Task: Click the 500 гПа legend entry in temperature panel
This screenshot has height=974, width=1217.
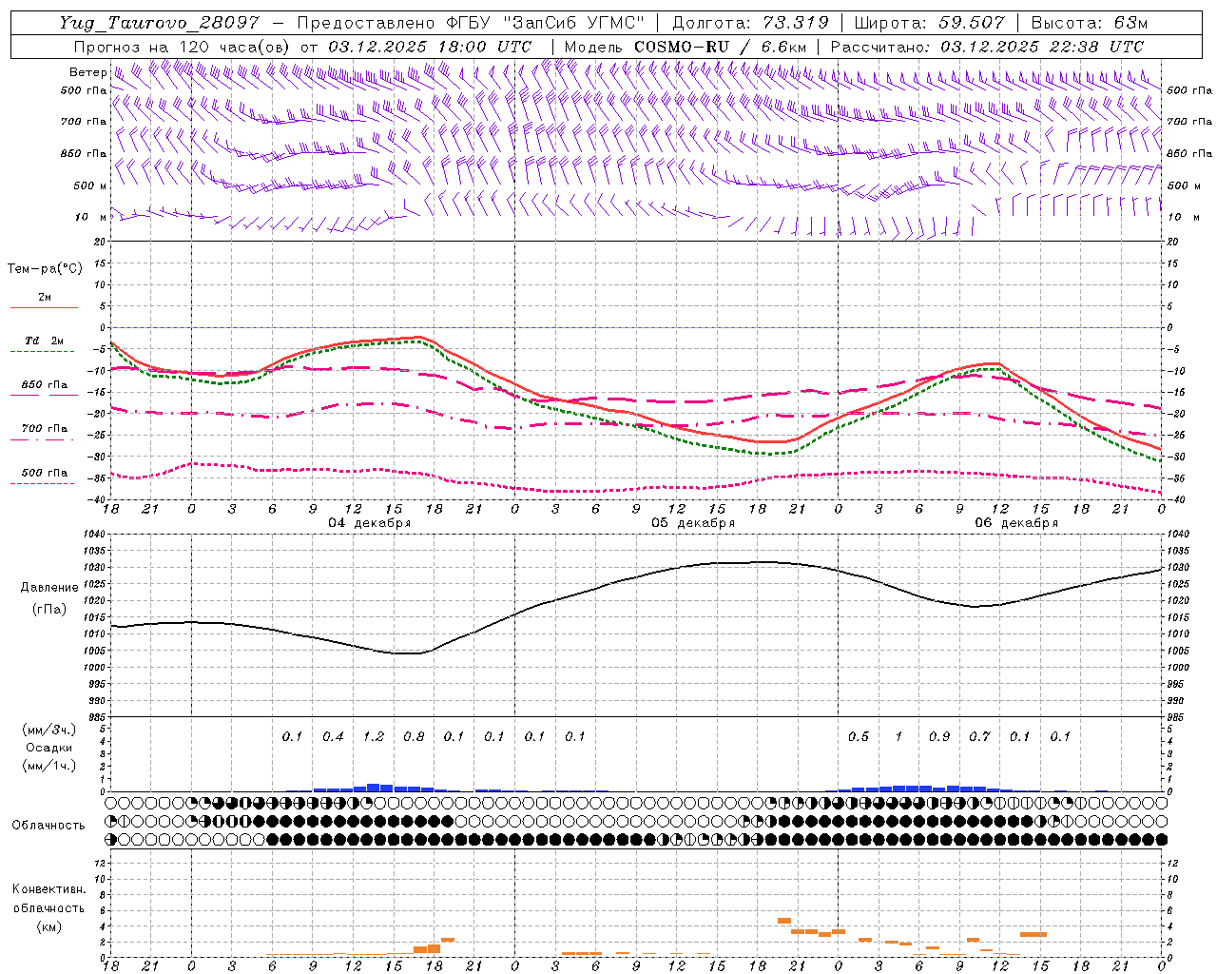Action: pos(44,473)
